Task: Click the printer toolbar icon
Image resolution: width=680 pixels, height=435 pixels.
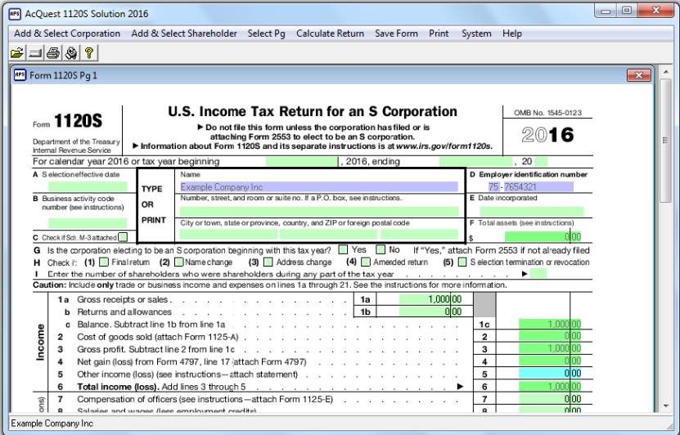Action: [53, 53]
